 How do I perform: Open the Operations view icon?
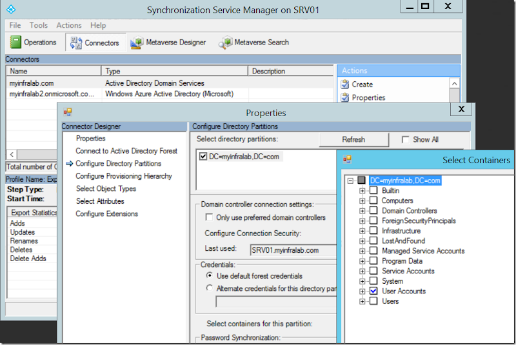(17, 43)
